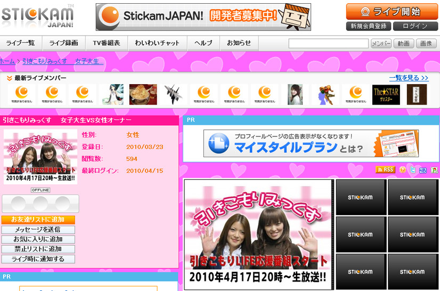Viewport: 440px width, 291px height.
Task: Click the 2010/04/15 last login value
Action: point(144,171)
